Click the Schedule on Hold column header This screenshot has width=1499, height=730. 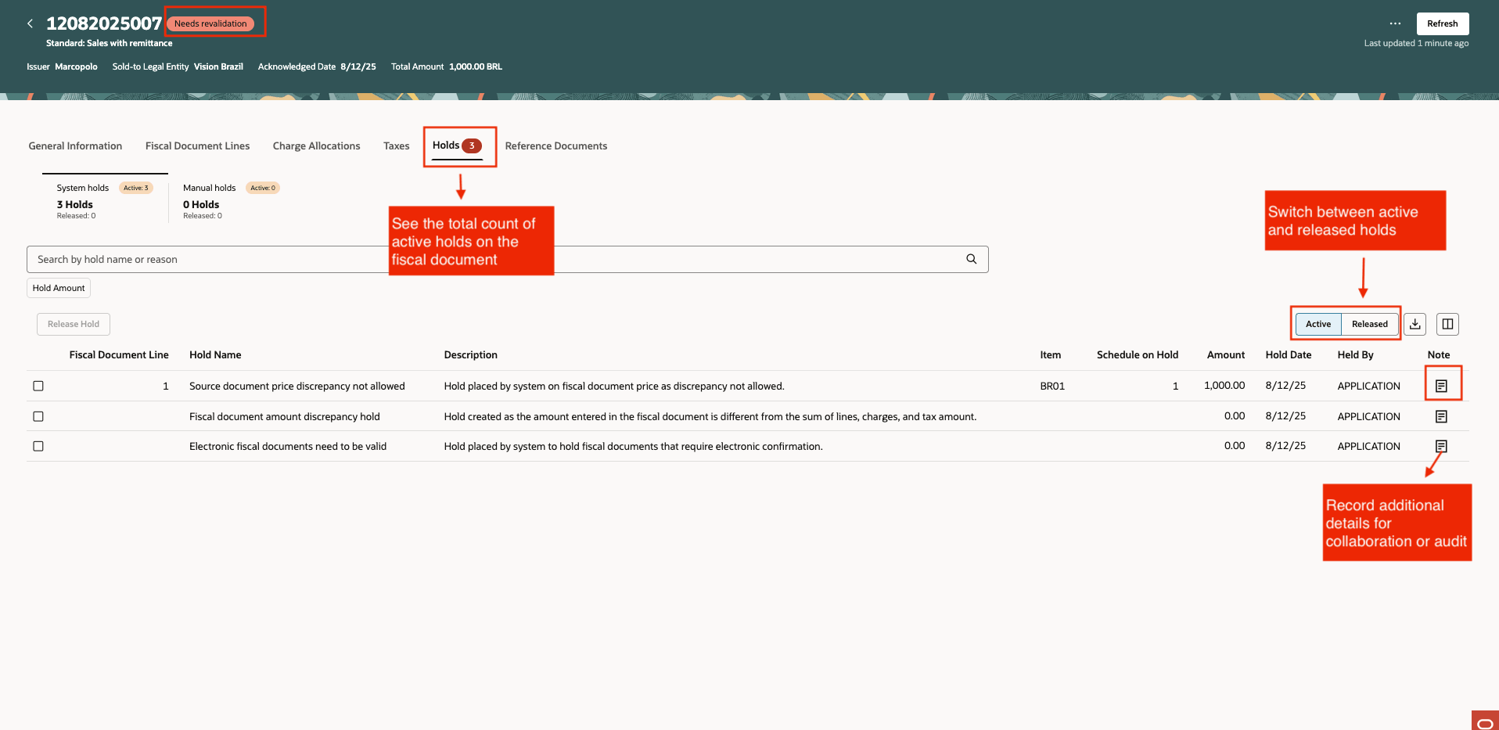[x=1138, y=354]
